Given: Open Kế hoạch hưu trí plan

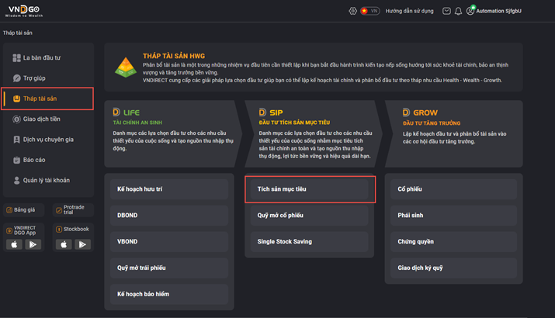Looking at the screenshot, I should (x=169, y=189).
